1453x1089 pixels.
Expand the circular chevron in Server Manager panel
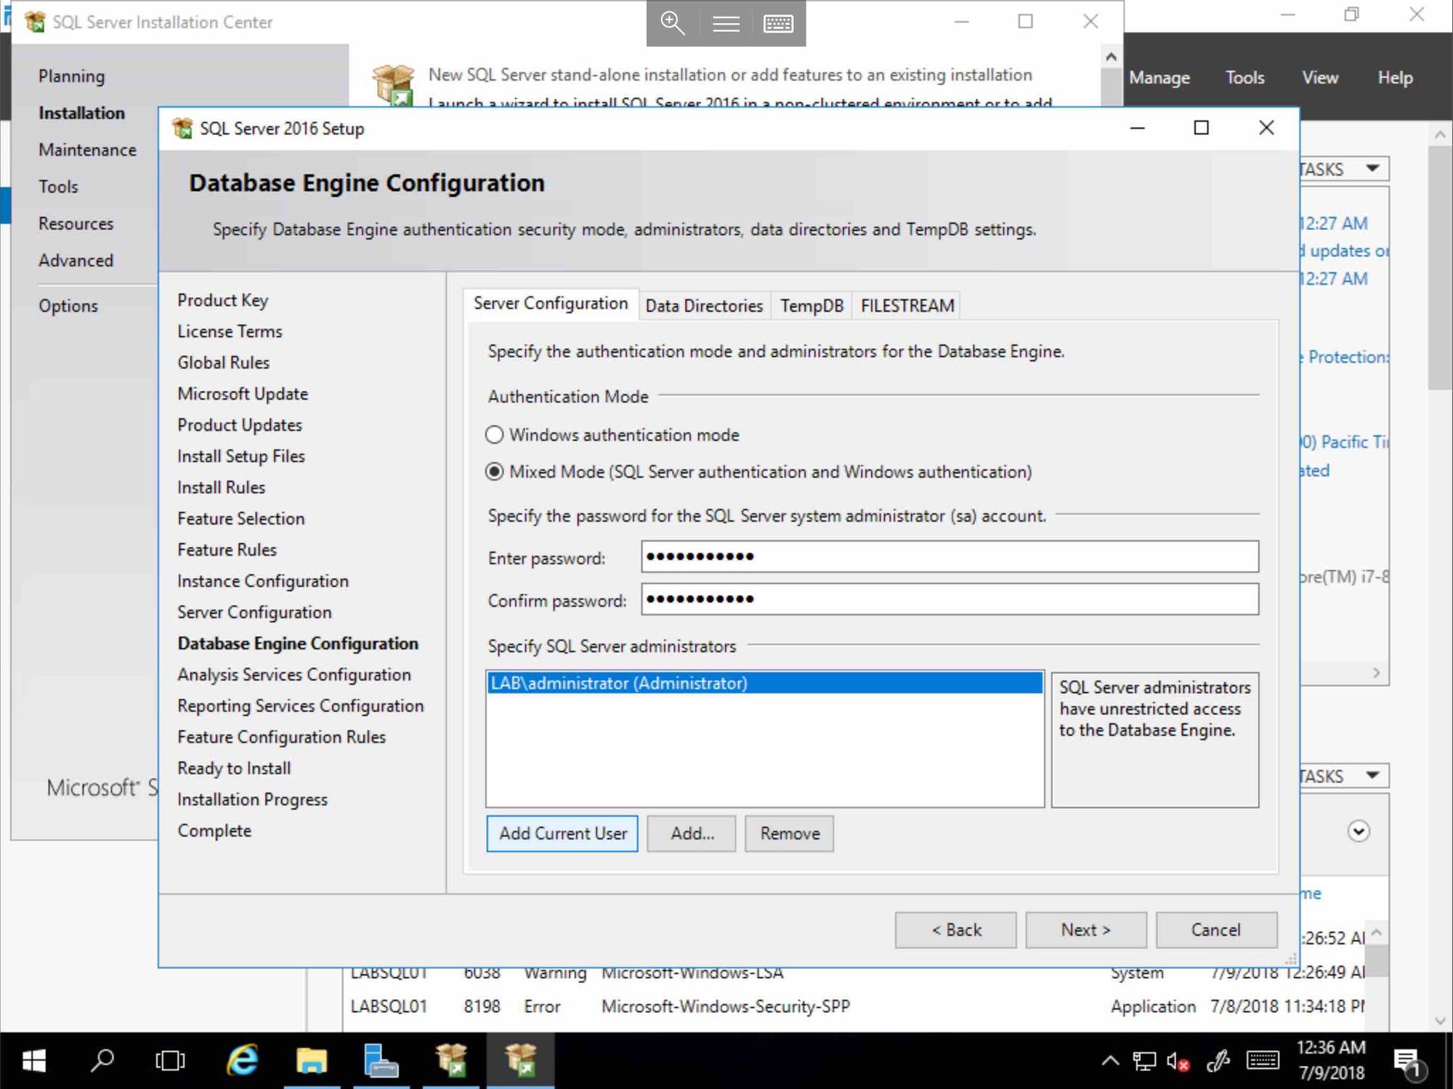[x=1359, y=830]
